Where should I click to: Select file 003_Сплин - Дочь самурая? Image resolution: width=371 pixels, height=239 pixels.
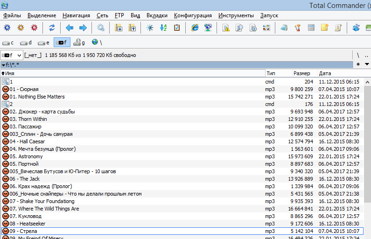(182, 134)
